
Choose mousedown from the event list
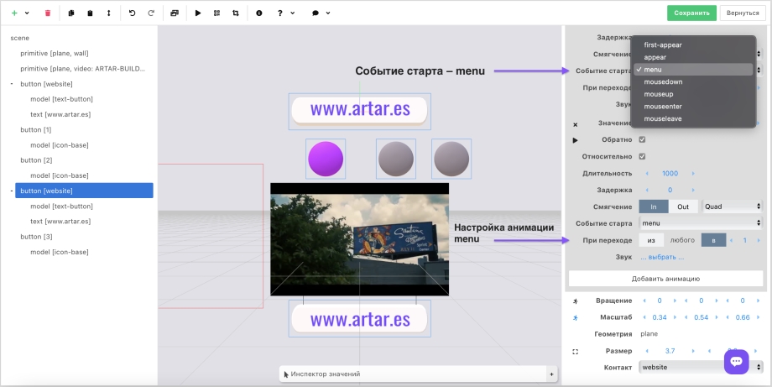(663, 82)
